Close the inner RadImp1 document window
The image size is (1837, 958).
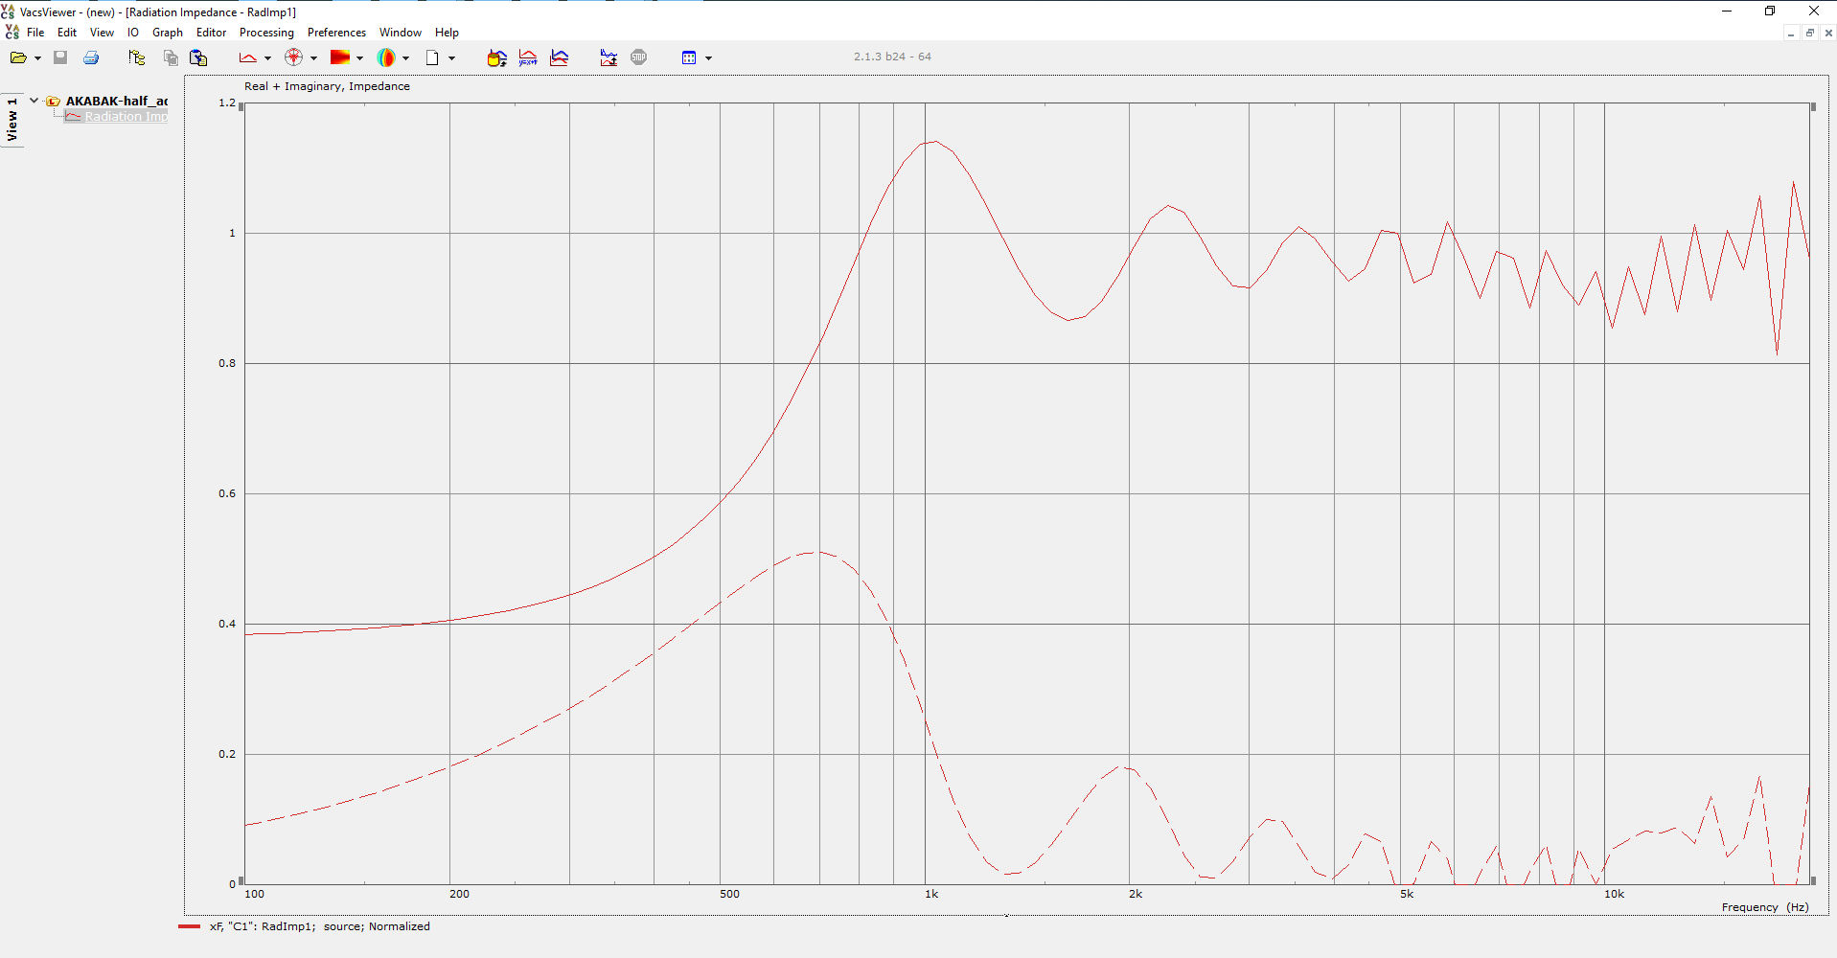pyautogui.click(x=1828, y=33)
